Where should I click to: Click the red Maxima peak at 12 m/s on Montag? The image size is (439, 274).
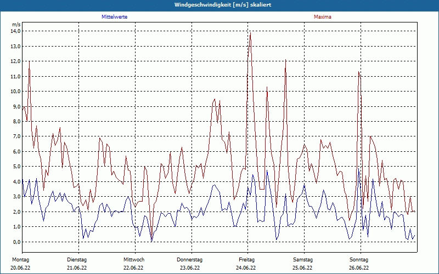[x=29, y=61]
